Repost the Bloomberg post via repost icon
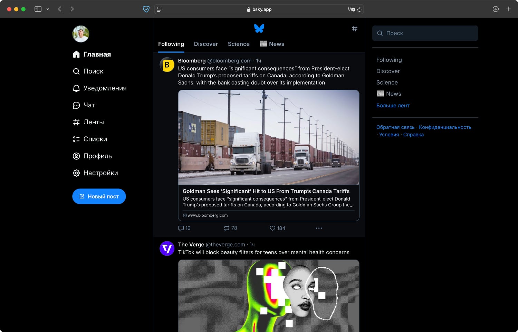The height and width of the screenshot is (332, 518). point(227,228)
